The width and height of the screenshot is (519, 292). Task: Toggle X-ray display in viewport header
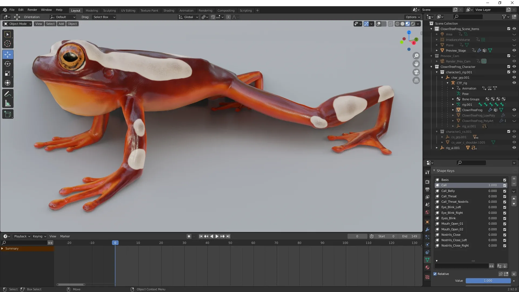click(x=391, y=24)
